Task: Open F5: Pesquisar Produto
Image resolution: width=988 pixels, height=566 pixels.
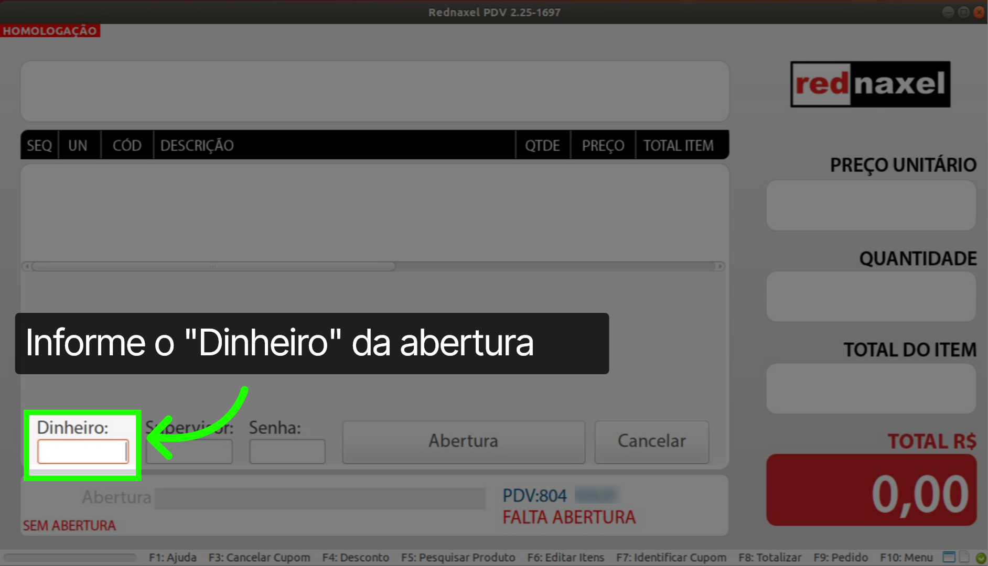Action: point(458,557)
